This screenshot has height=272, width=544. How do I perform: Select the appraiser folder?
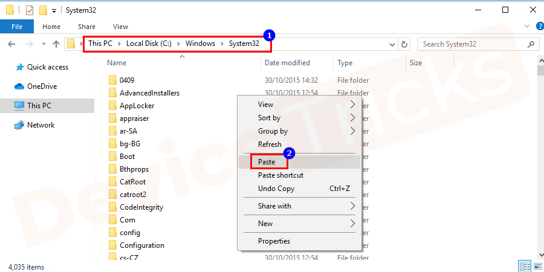coord(129,118)
